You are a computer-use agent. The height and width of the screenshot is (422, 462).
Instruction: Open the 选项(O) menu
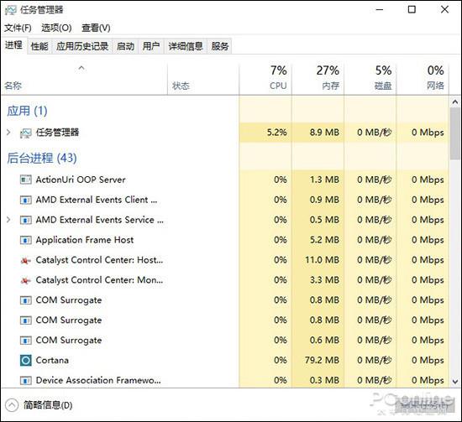pos(56,28)
